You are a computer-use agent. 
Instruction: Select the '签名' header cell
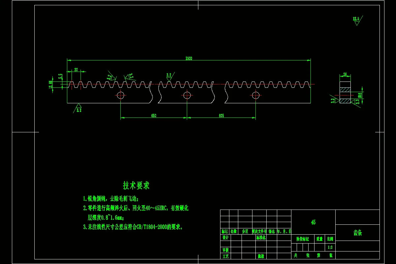pyautogui.click(x=272, y=232)
